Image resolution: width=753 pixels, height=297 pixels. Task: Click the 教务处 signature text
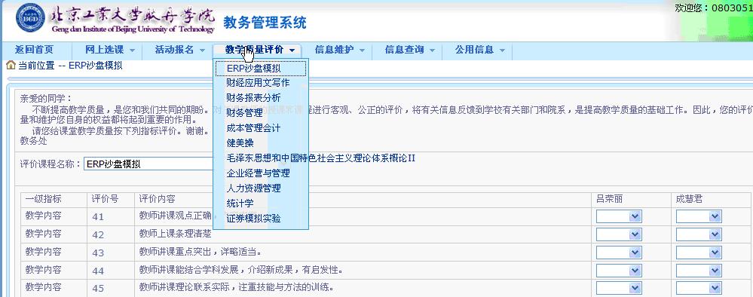(x=33, y=141)
